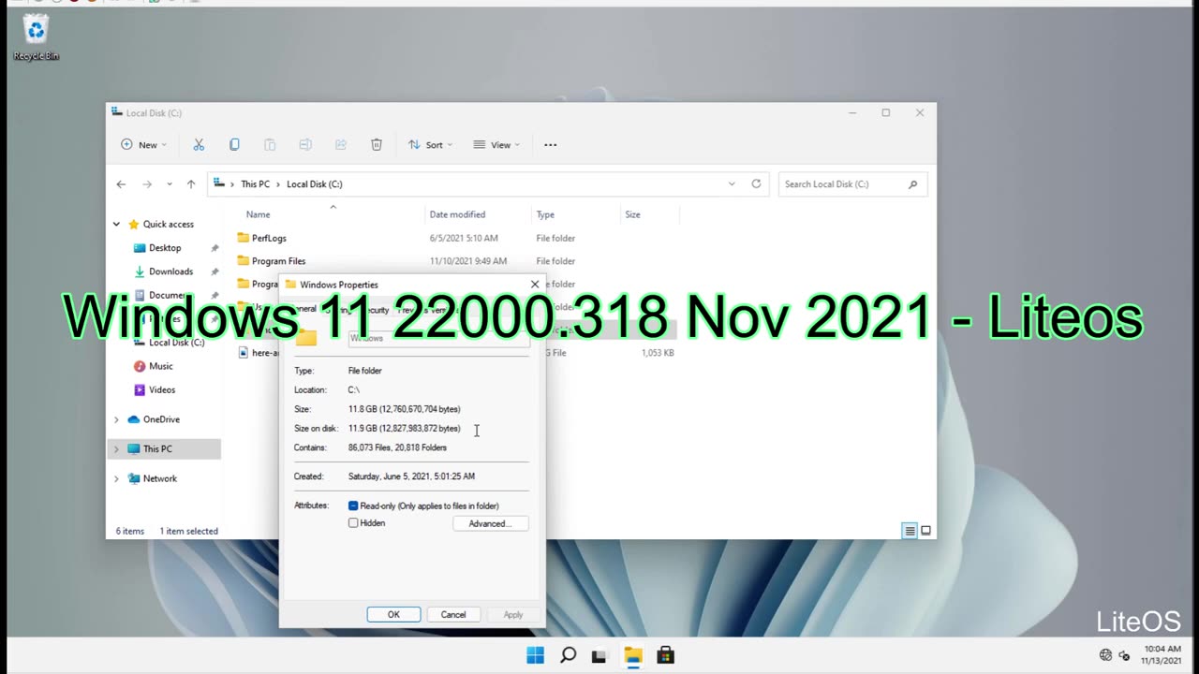The height and width of the screenshot is (674, 1199).
Task: Open the New dropdown menu
Action: tap(144, 145)
